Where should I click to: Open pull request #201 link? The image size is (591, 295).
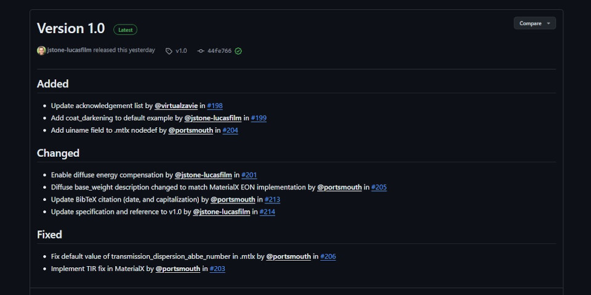[x=249, y=175]
